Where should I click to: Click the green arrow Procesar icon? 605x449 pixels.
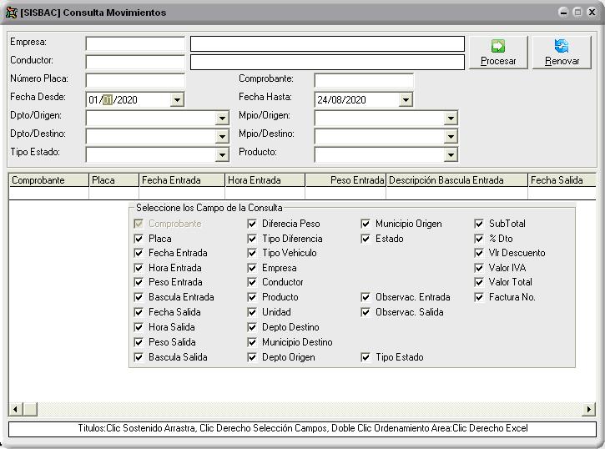click(x=498, y=46)
